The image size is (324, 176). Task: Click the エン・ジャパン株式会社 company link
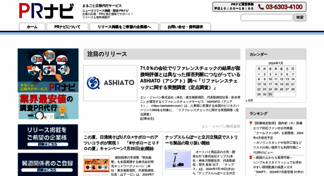point(221,126)
